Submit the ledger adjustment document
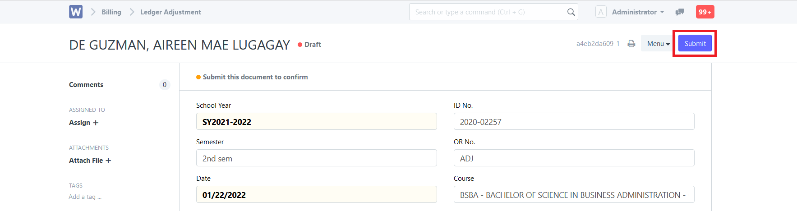Screen dimensions: 797x211 pos(695,43)
